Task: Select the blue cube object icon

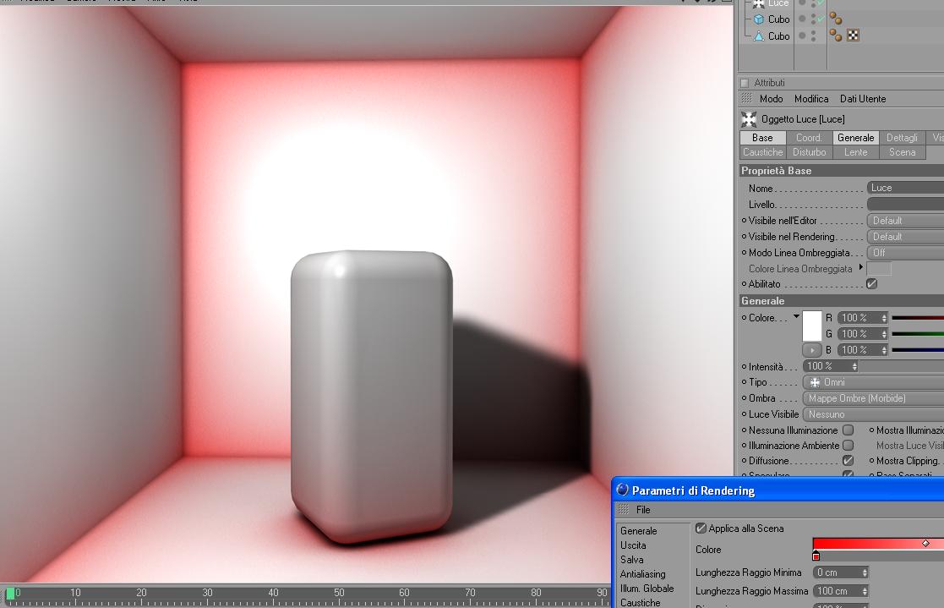Action: point(759,19)
